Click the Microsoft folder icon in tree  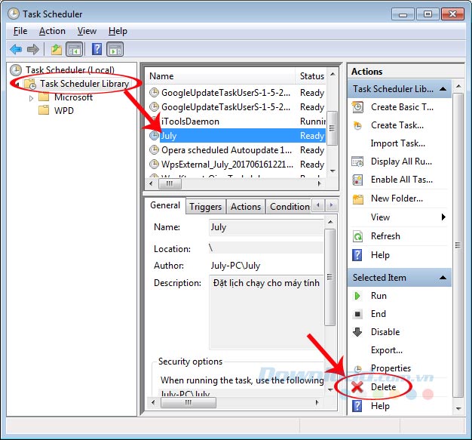(x=44, y=97)
